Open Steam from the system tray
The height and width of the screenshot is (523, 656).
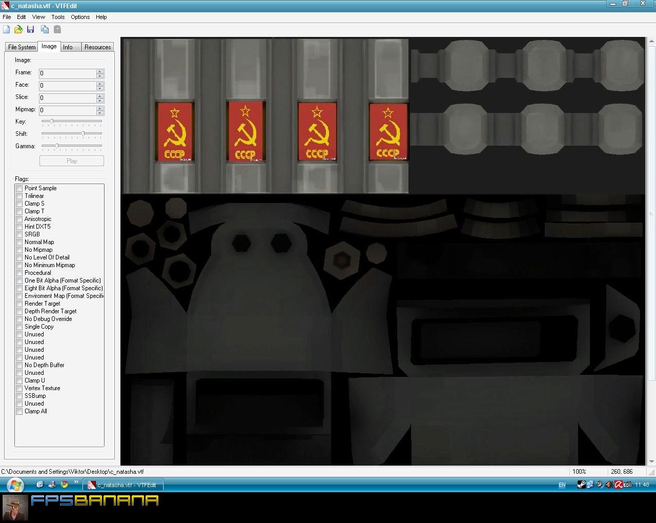(x=581, y=485)
